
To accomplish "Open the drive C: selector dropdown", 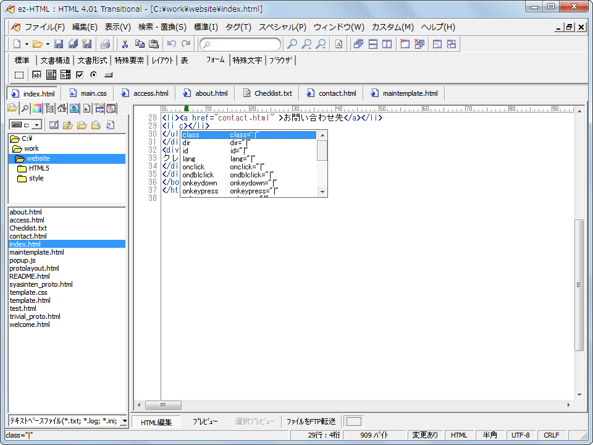I will pos(36,125).
